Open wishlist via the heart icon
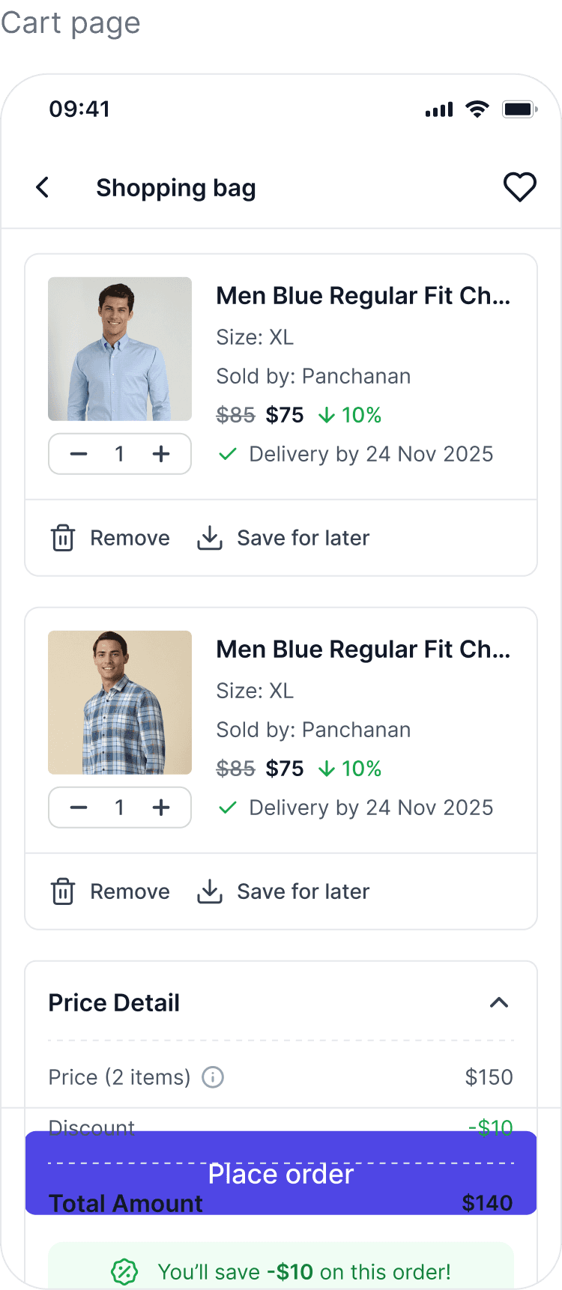 pyautogui.click(x=519, y=187)
